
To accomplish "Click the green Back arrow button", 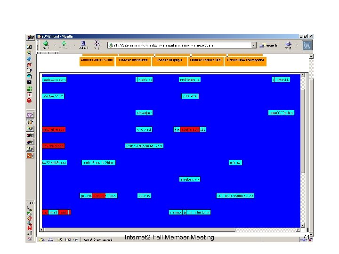I will click(46, 45).
